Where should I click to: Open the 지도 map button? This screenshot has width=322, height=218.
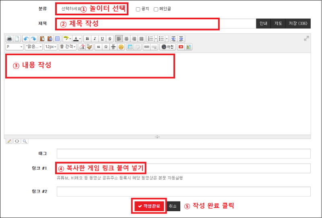(x=278, y=24)
